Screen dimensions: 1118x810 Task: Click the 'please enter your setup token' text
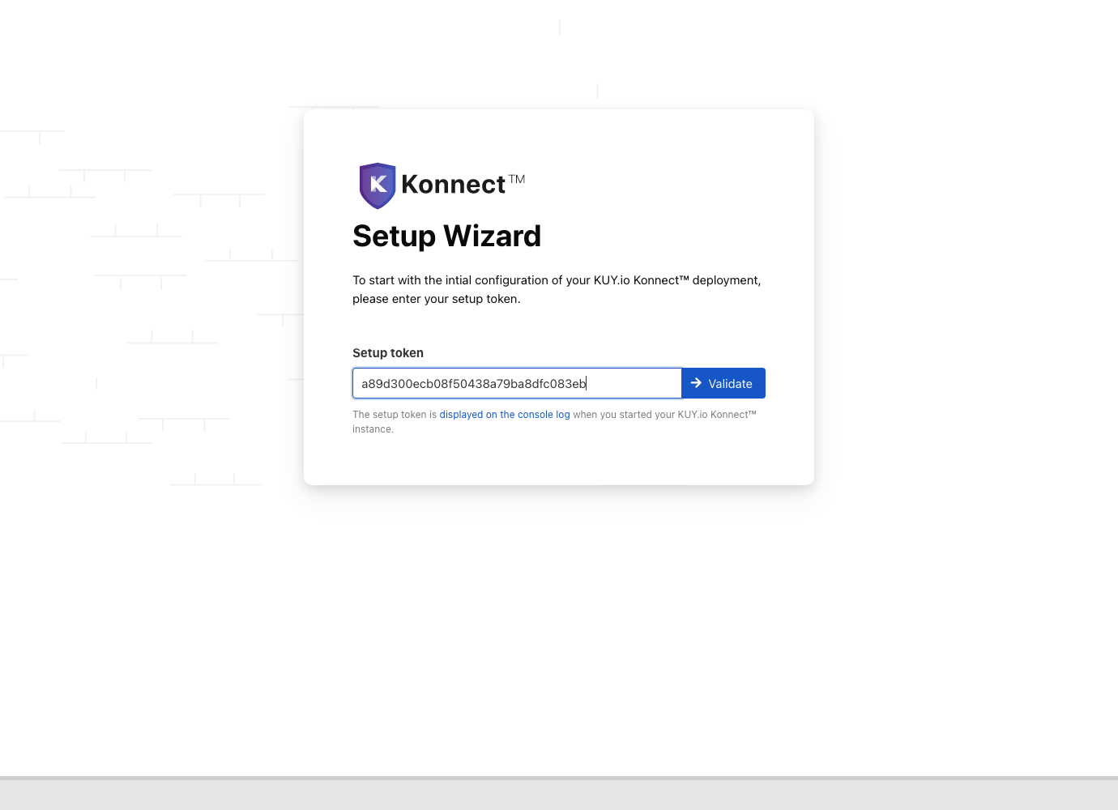click(x=436, y=299)
